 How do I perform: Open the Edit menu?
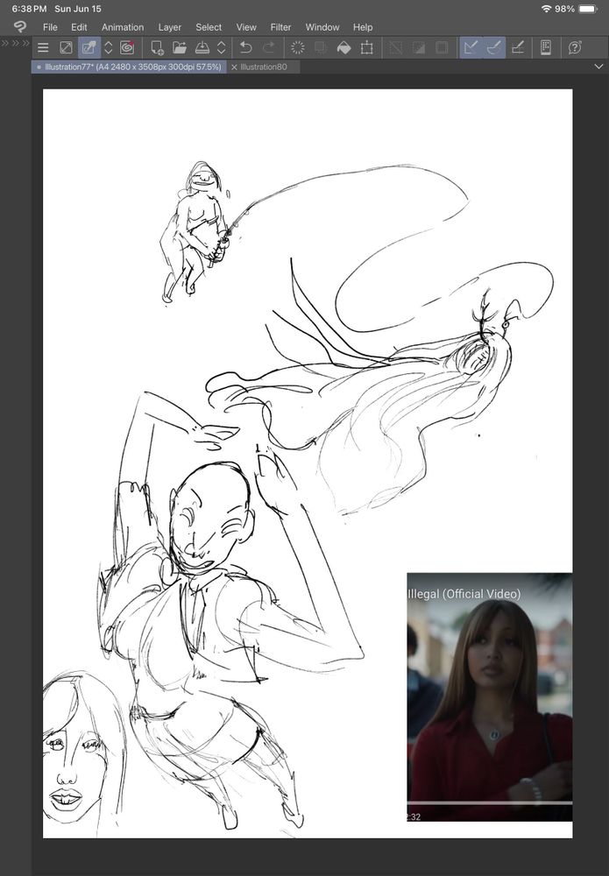[x=79, y=27]
